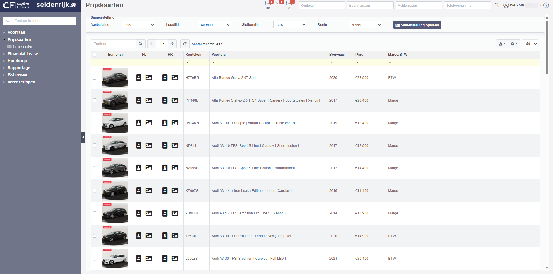The width and height of the screenshot is (553, 274).
Task: Sort by the Marge/BTW column header
Action: pyautogui.click(x=398, y=55)
